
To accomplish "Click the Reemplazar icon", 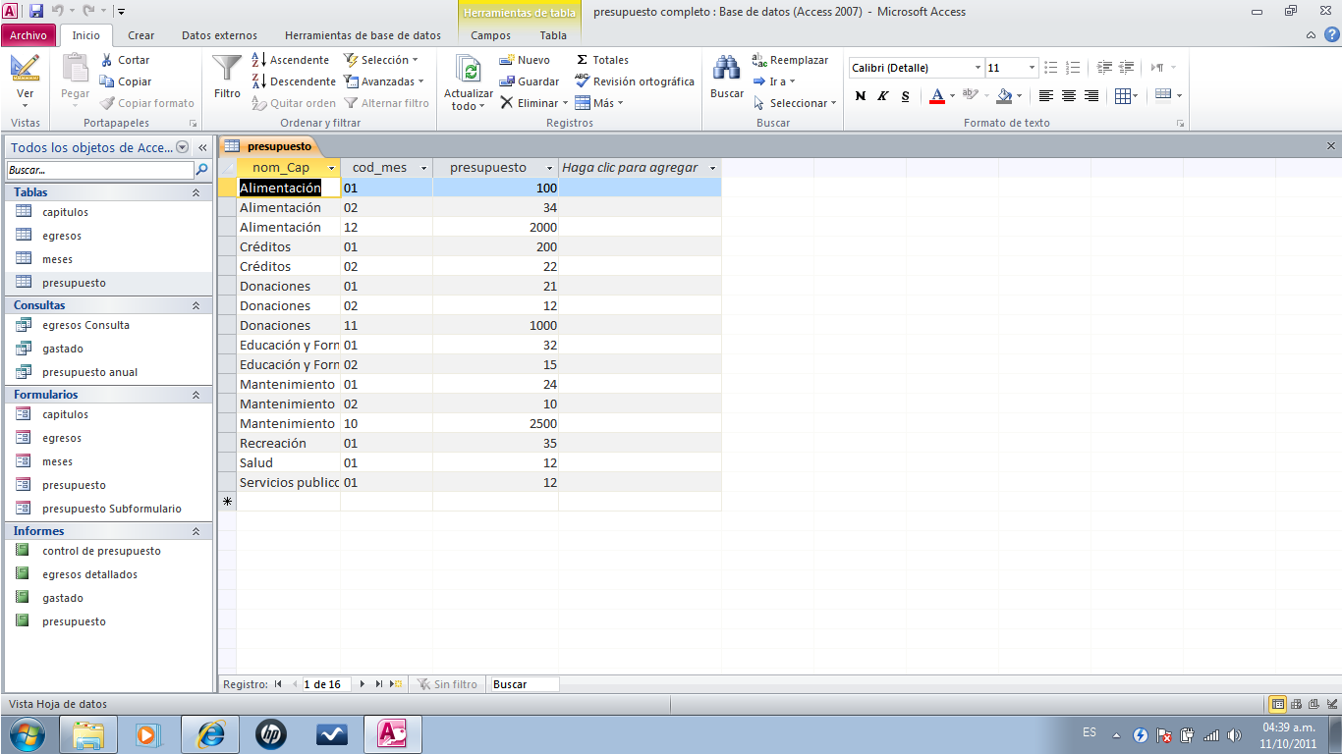I will pyautogui.click(x=759, y=60).
